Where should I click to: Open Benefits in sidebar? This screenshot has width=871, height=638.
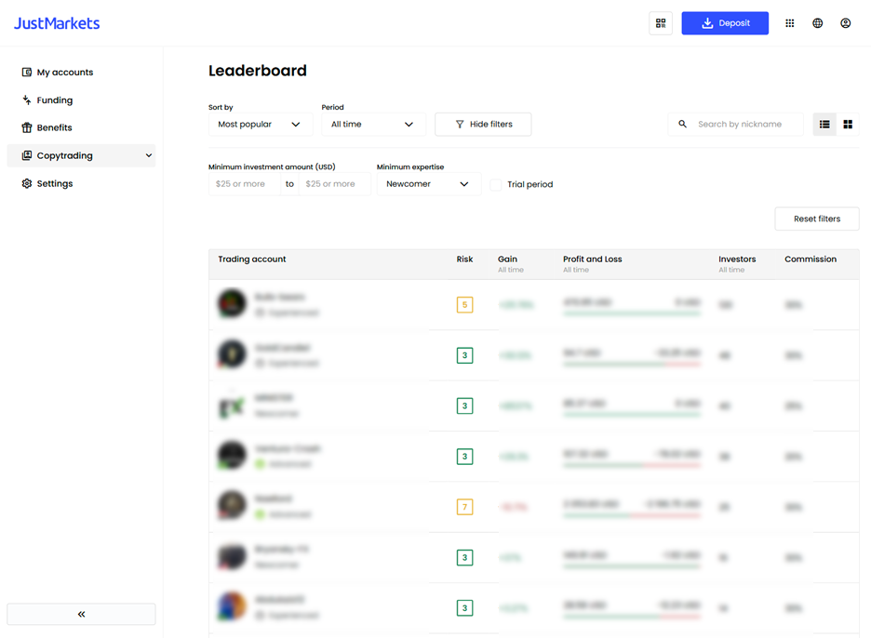coord(81,127)
